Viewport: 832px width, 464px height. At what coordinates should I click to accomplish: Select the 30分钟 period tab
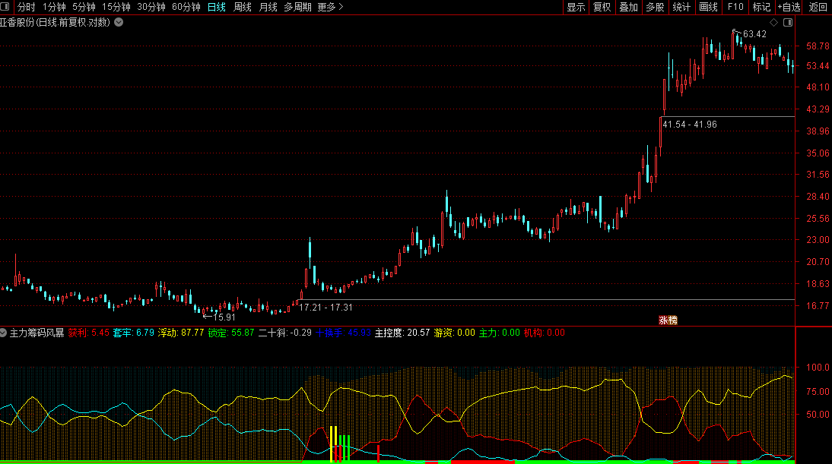point(151,7)
